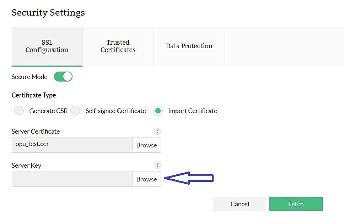Browse for the Server Certificate file
The height and width of the screenshot is (224, 344).
(x=146, y=145)
